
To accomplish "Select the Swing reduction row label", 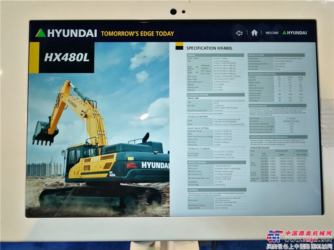I will [254, 61].
